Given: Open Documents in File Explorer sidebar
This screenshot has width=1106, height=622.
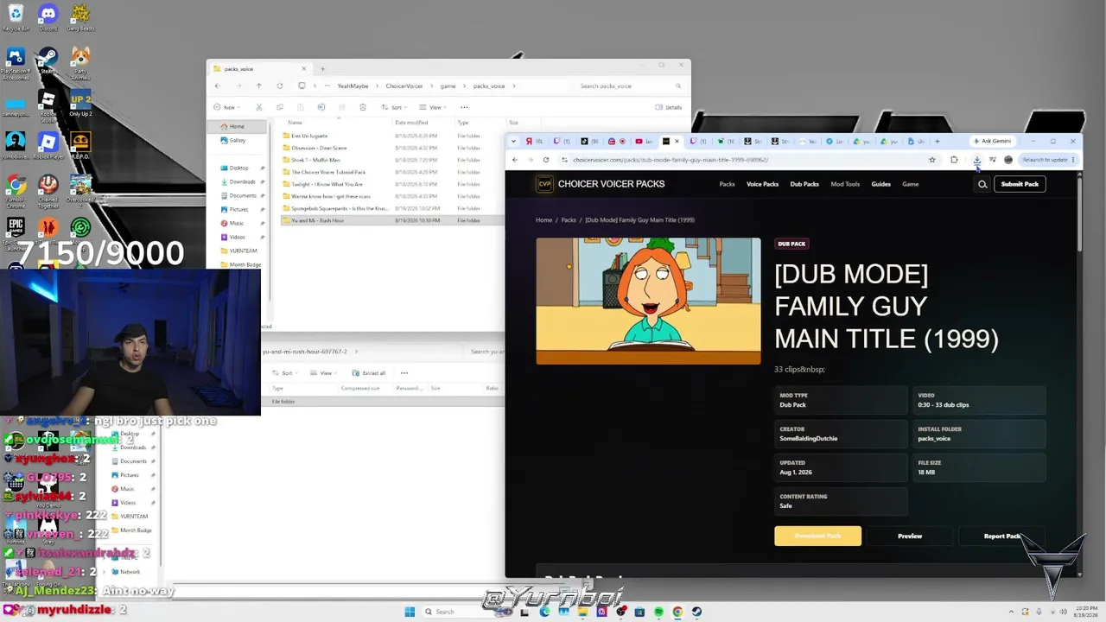Looking at the screenshot, I should 242,195.
